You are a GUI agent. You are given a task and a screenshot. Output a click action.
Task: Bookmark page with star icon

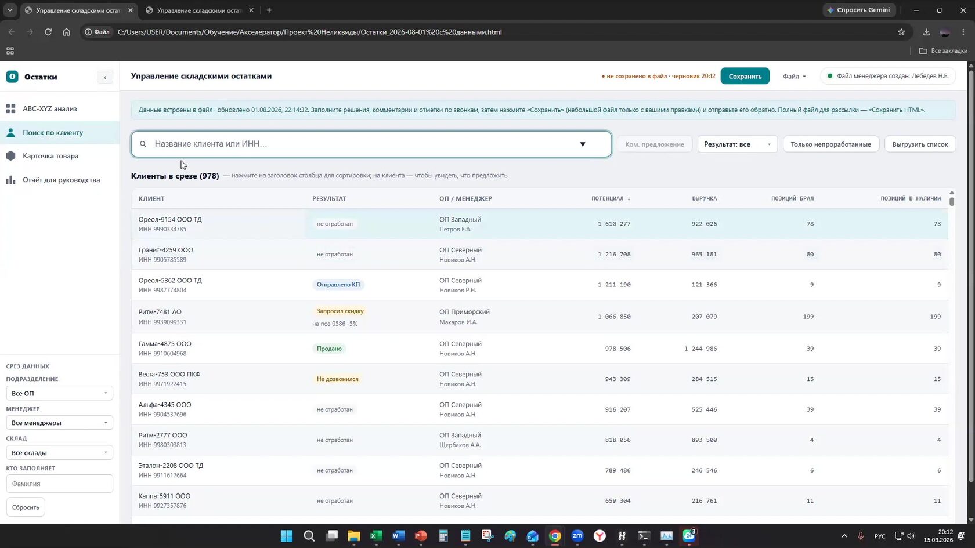901,32
